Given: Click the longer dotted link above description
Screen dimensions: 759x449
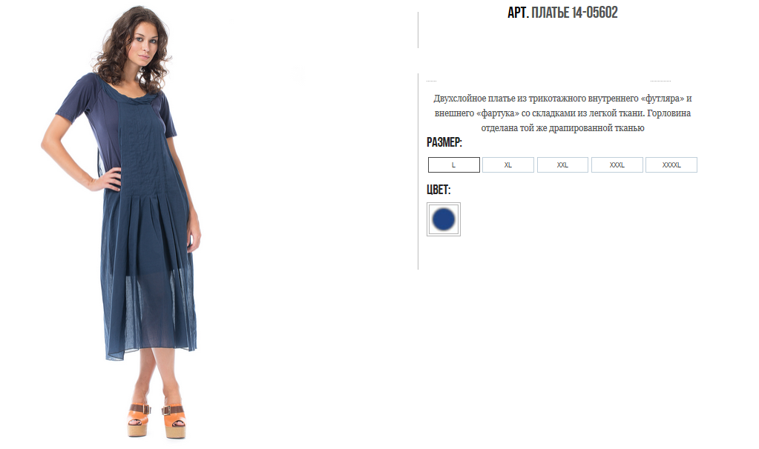Looking at the screenshot, I should click(660, 81).
